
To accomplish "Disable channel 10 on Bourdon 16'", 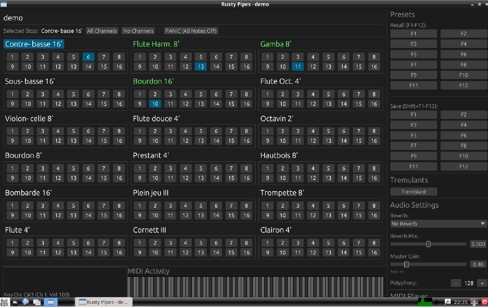I will 155,104.
